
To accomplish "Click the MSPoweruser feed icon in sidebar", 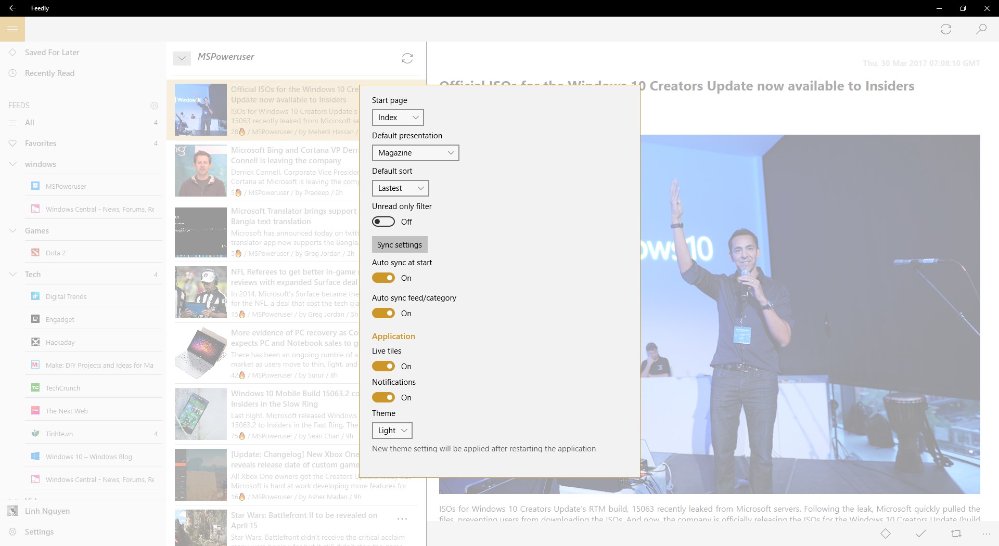I will (x=35, y=186).
